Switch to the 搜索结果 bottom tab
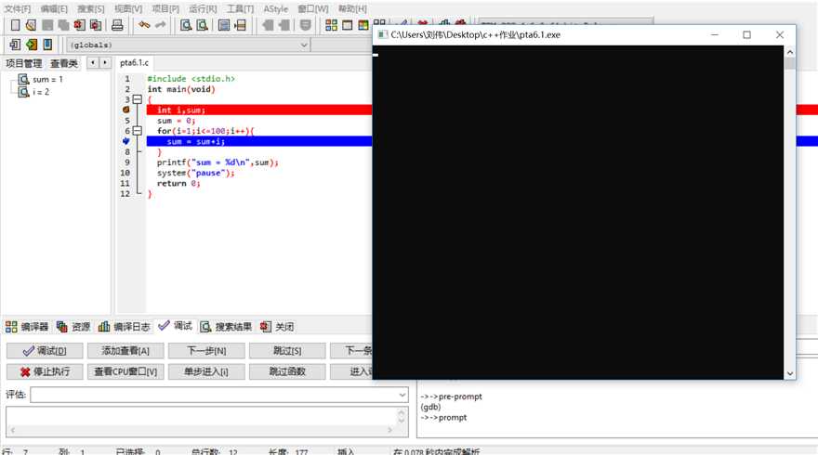Image resolution: width=818 pixels, height=455 pixels. (x=227, y=327)
